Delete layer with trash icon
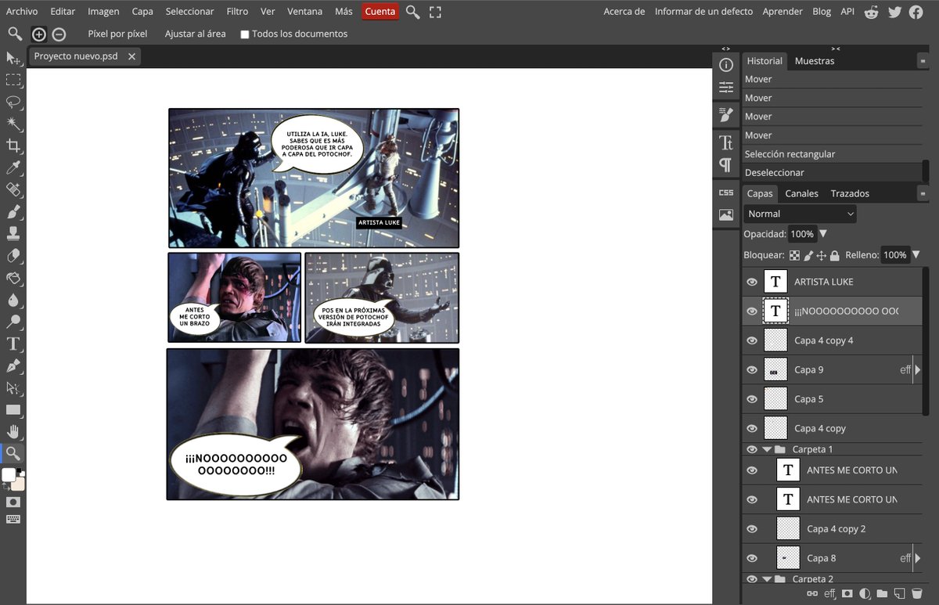 pyautogui.click(x=916, y=594)
